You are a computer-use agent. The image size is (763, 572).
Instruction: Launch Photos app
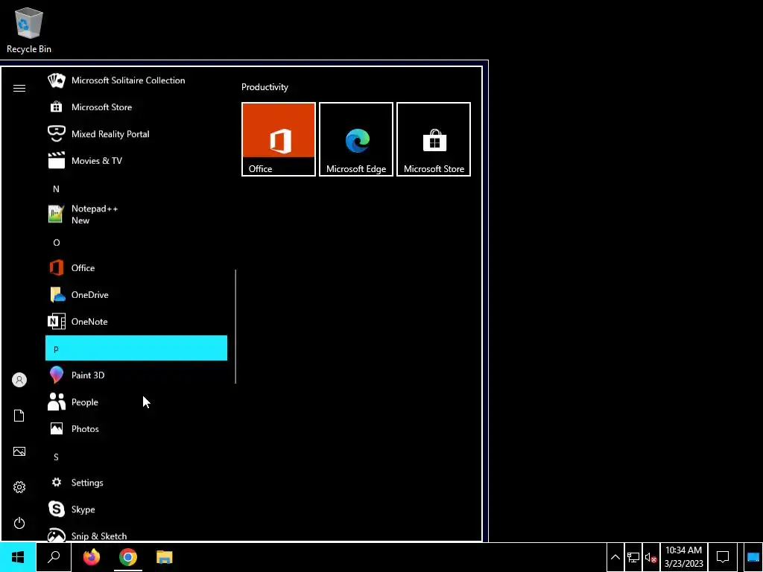(136, 428)
